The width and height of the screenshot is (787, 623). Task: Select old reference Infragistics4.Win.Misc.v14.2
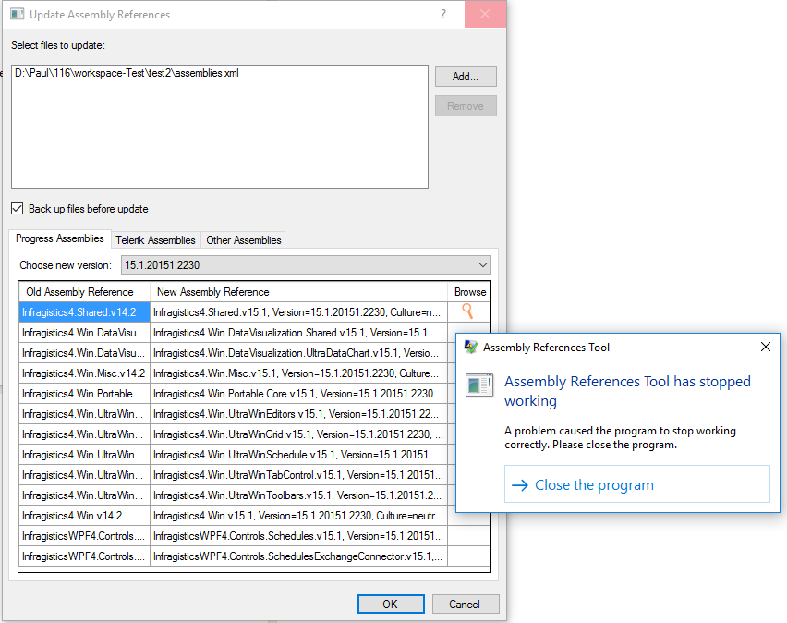84,373
